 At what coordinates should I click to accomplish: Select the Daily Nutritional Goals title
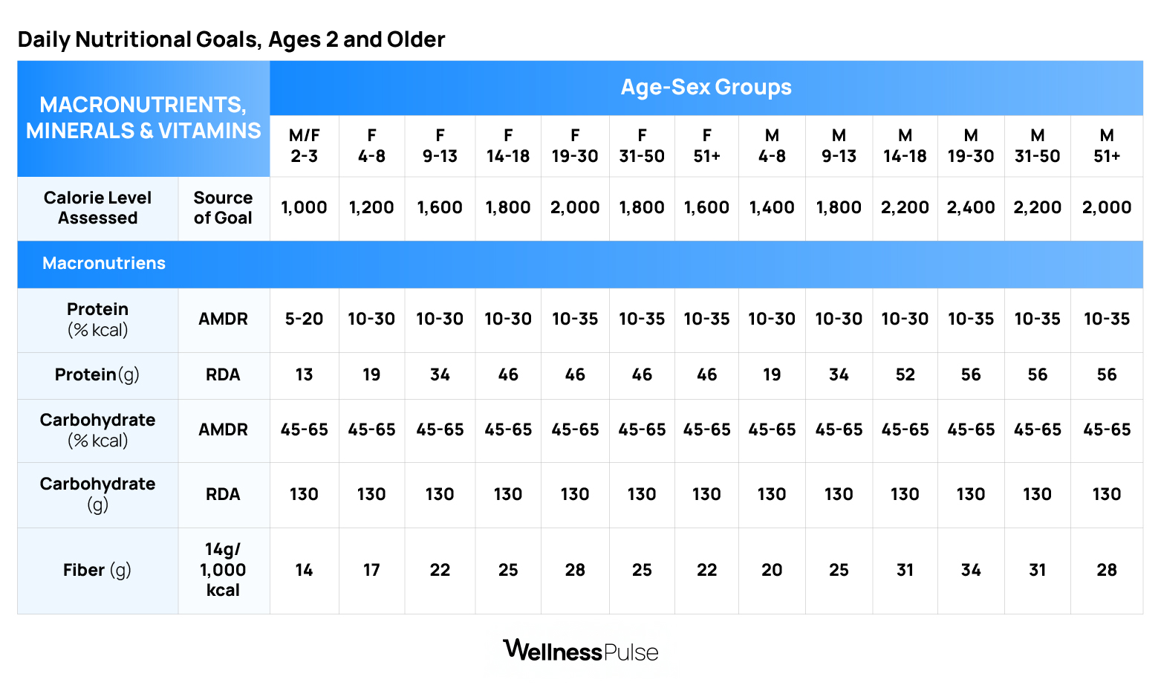tap(231, 39)
